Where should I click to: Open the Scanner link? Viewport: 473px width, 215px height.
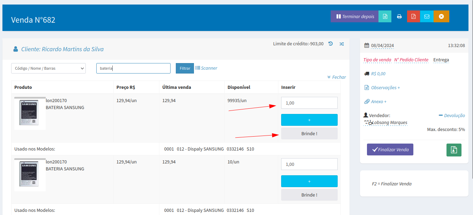(x=206, y=68)
